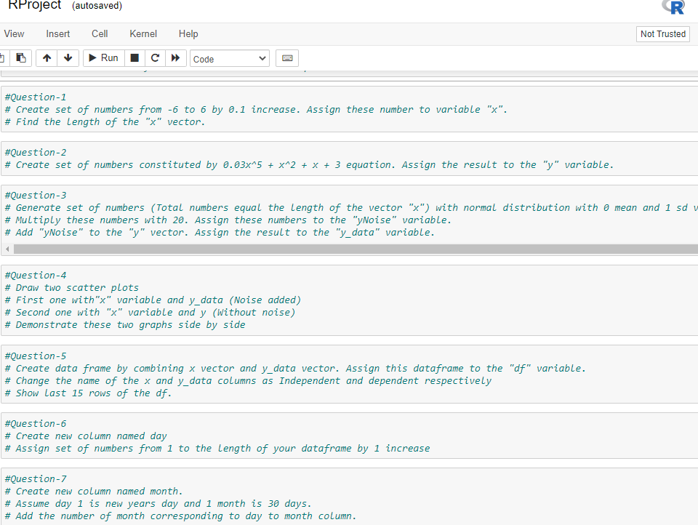This screenshot has height=525, width=698.
Task: Open the View menu
Action: [x=15, y=33]
